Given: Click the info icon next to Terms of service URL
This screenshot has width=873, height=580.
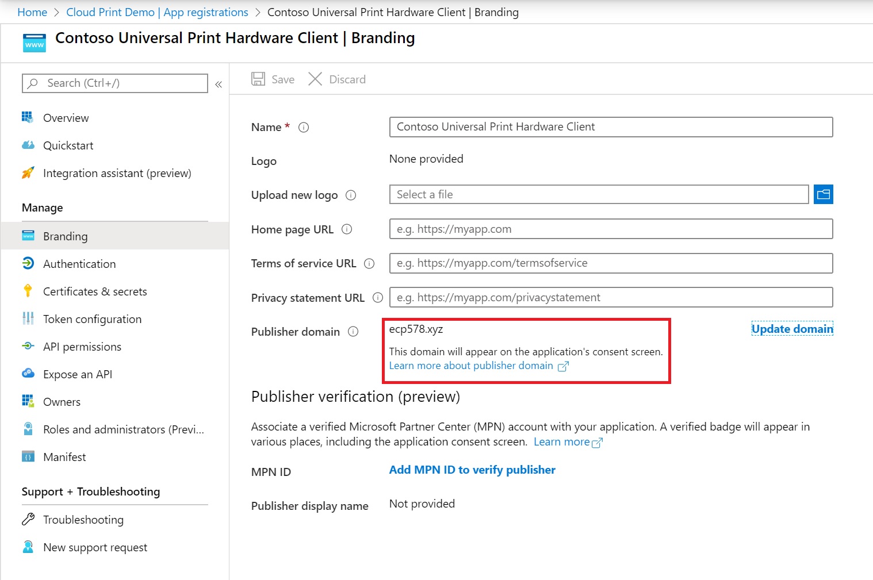Looking at the screenshot, I should pyautogui.click(x=369, y=264).
